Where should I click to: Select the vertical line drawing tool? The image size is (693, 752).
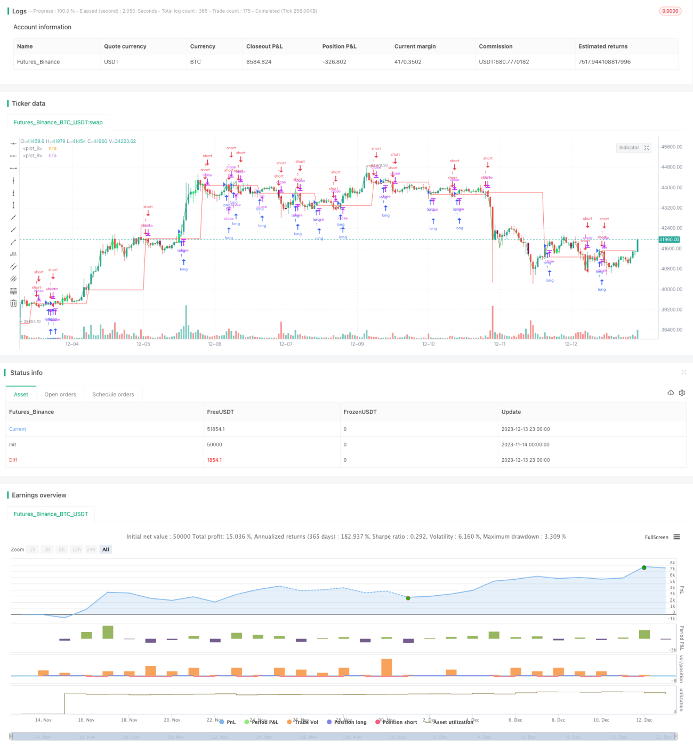[13, 180]
